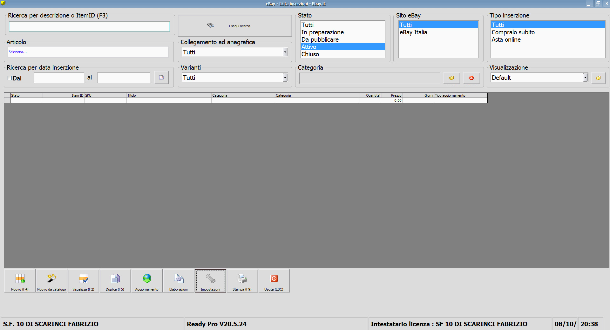Run Aggiornamento globe button
The width and height of the screenshot is (610, 330).
[x=147, y=281]
